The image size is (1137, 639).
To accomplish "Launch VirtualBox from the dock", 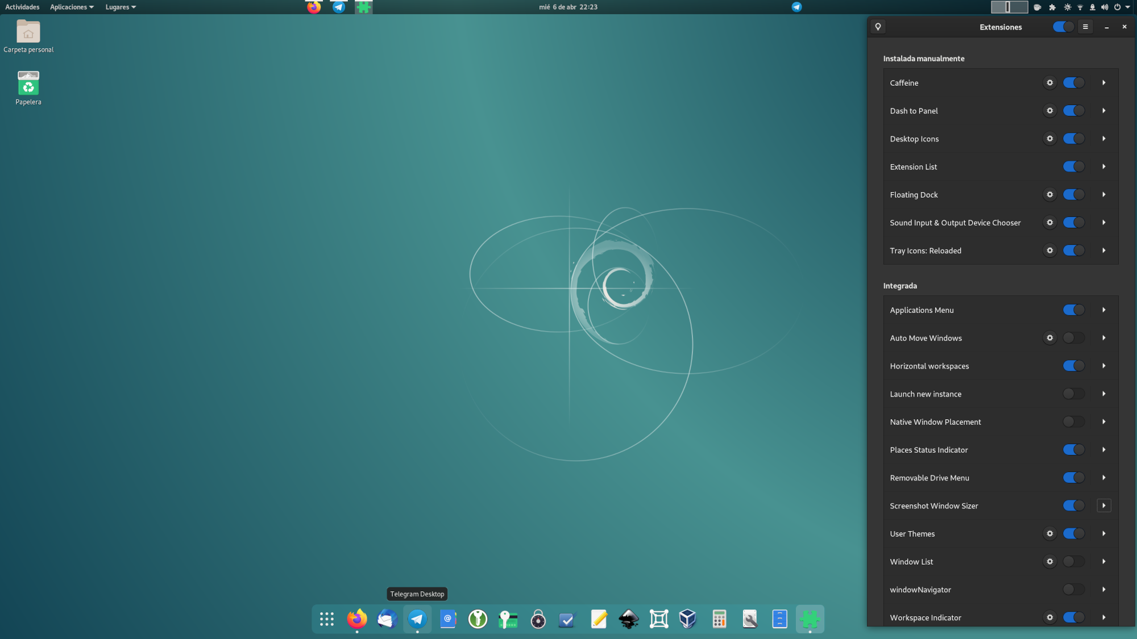I will [688, 619].
